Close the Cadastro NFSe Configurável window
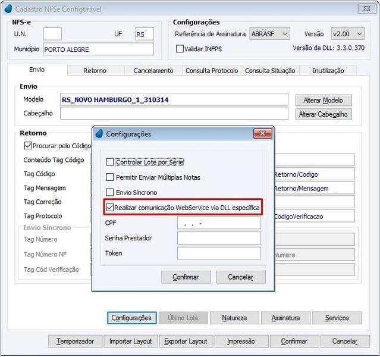 367,9
